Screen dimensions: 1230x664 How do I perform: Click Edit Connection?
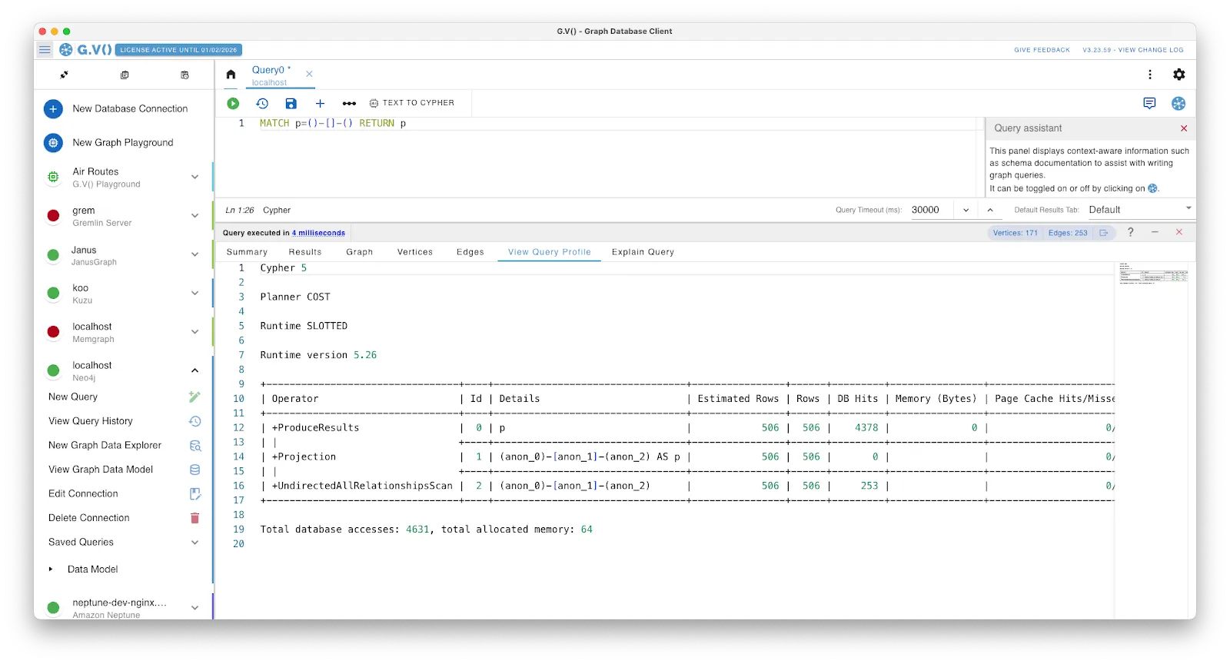83,494
